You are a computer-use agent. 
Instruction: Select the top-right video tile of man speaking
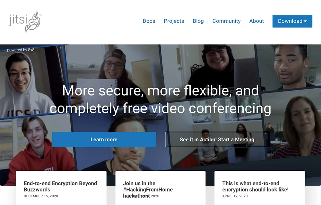(289, 67)
